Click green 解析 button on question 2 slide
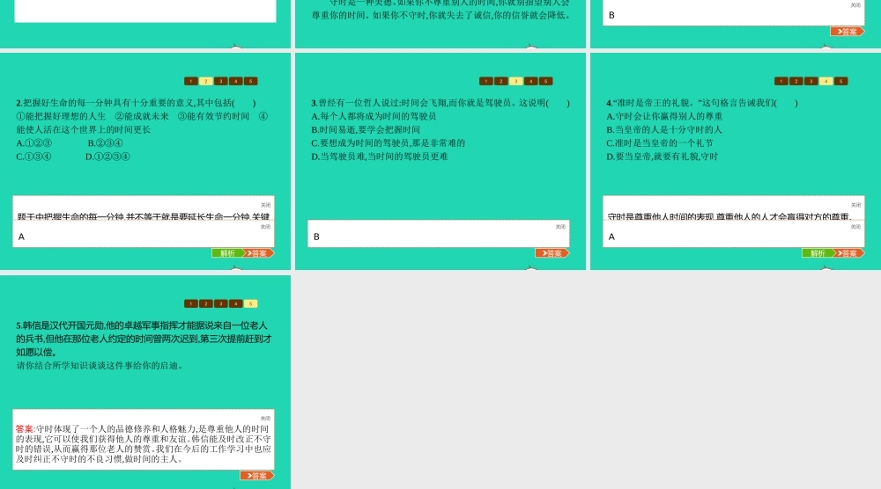The width and height of the screenshot is (881, 489). 227,253
